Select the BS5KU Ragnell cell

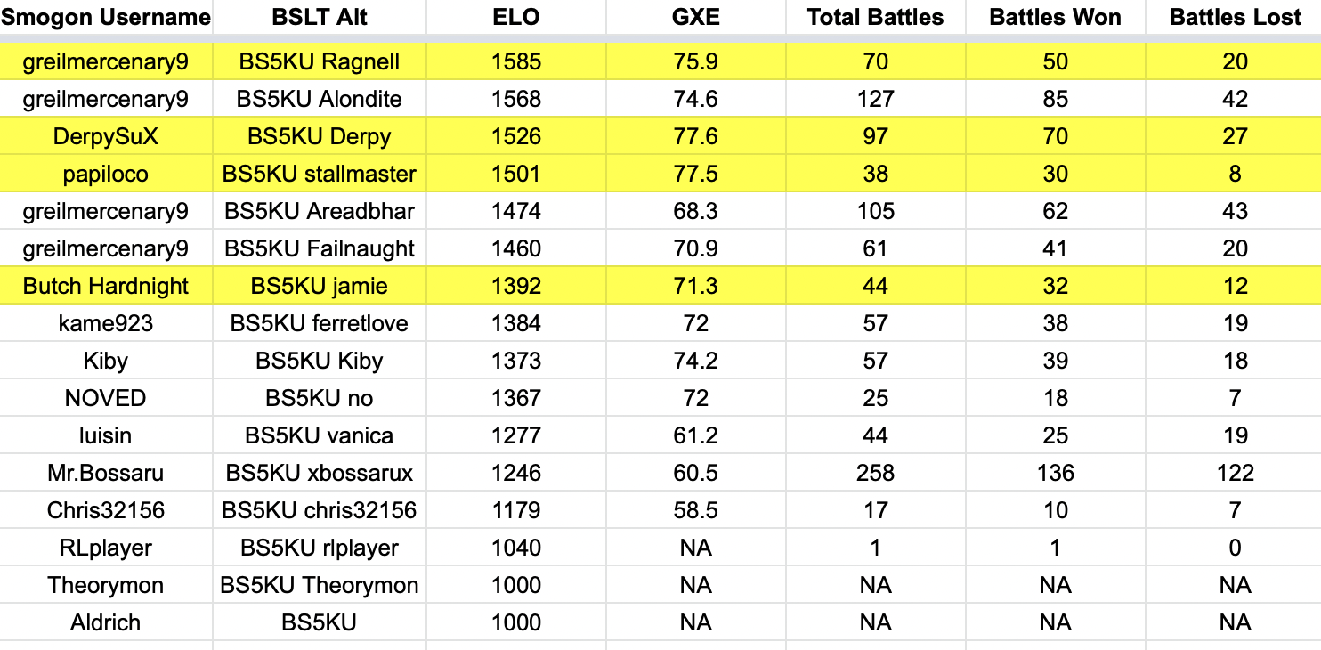[x=320, y=61]
